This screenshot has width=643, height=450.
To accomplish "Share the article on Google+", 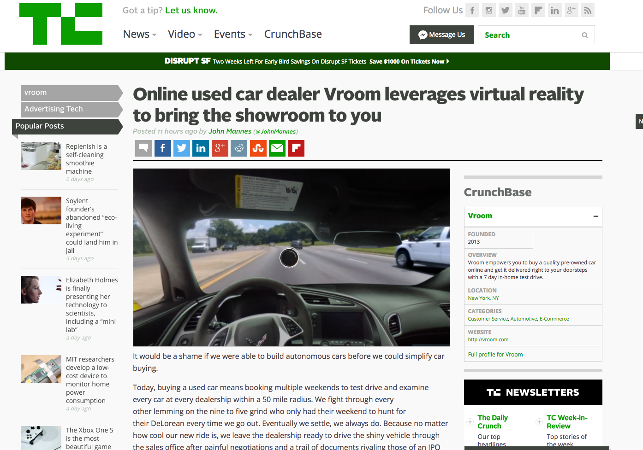I will 220,148.
